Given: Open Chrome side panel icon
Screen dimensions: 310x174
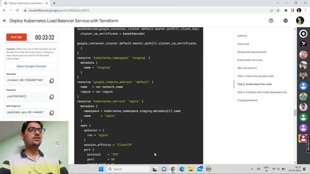Looking at the screenshot, I should tap(293, 11).
